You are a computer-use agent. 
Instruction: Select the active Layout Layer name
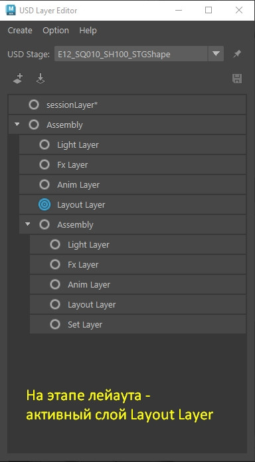pyautogui.click(x=81, y=205)
